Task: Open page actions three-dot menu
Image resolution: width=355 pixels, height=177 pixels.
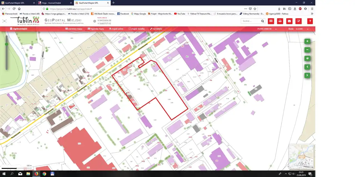Action: [x=245, y=9]
